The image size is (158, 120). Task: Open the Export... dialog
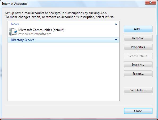click(x=138, y=74)
